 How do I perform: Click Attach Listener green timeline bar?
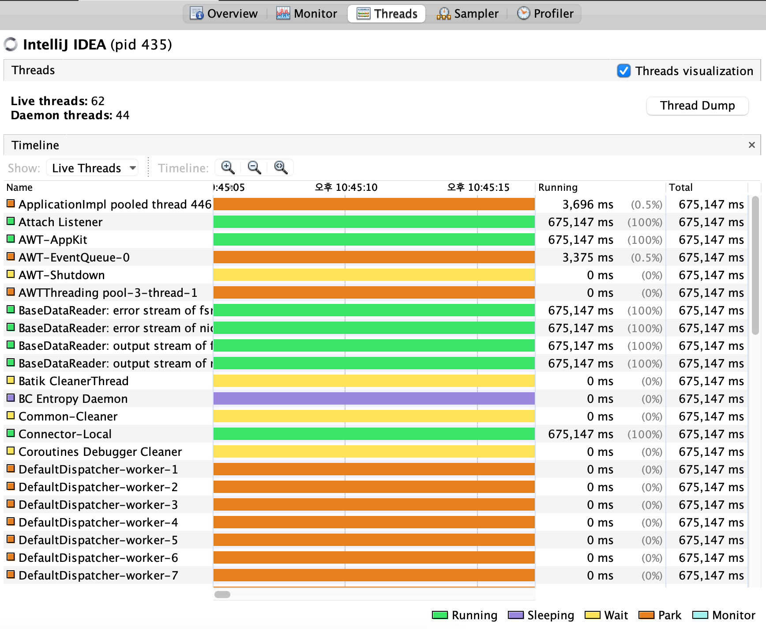[x=374, y=222]
